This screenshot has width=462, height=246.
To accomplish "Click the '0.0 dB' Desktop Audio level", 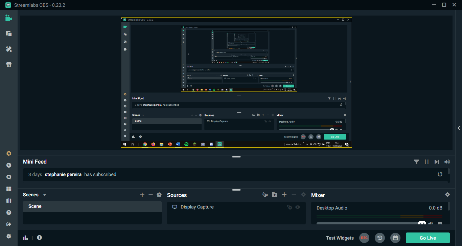I will coord(436,208).
